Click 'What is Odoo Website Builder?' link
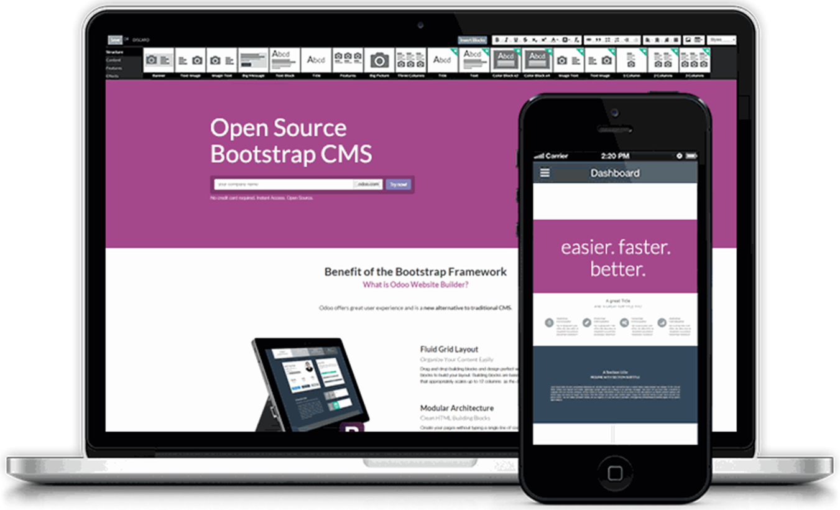Viewport: 840px width, 510px height. pyautogui.click(x=415, y=285)
